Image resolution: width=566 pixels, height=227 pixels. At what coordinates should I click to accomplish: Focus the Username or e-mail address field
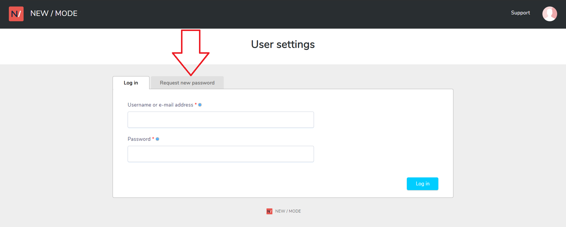pyautogui.click(x=221, y=120)
